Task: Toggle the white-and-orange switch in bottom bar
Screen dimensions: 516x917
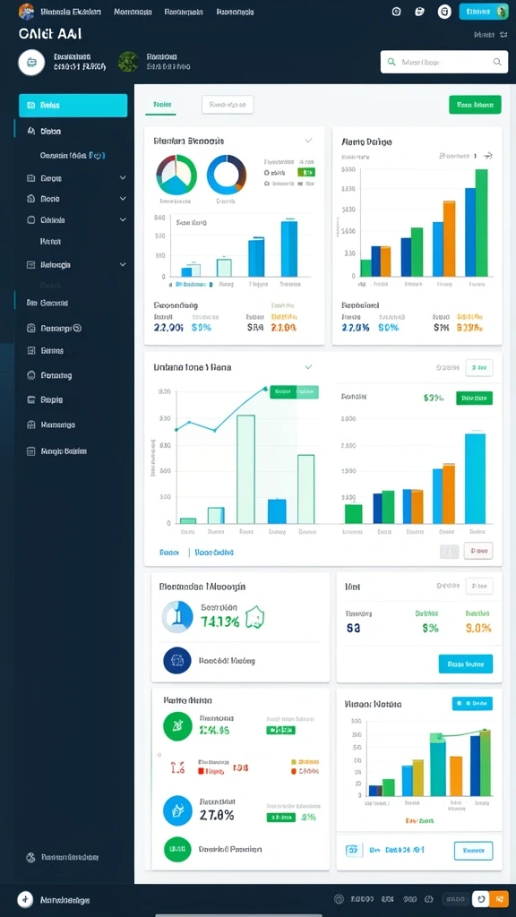Action: (490, 899)
